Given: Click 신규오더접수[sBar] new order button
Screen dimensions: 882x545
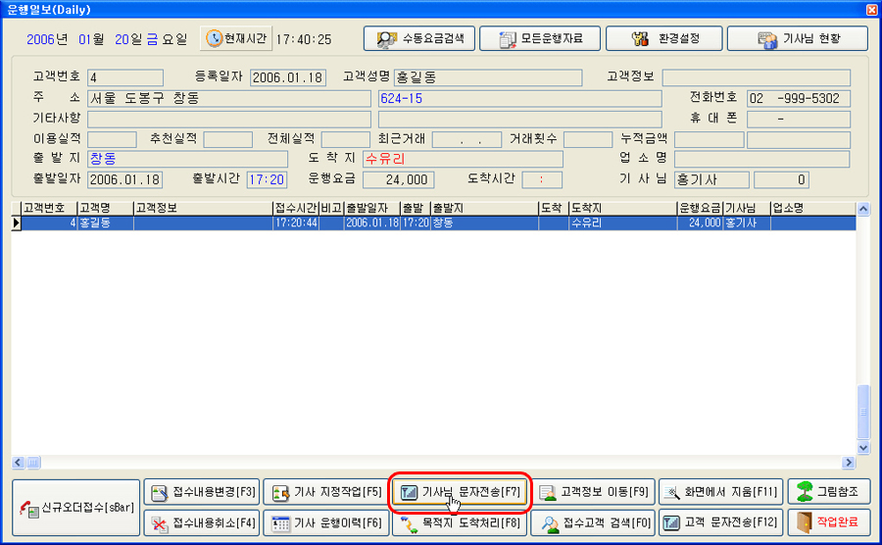Looking at the screenshot, I should [x=75, y=508].
